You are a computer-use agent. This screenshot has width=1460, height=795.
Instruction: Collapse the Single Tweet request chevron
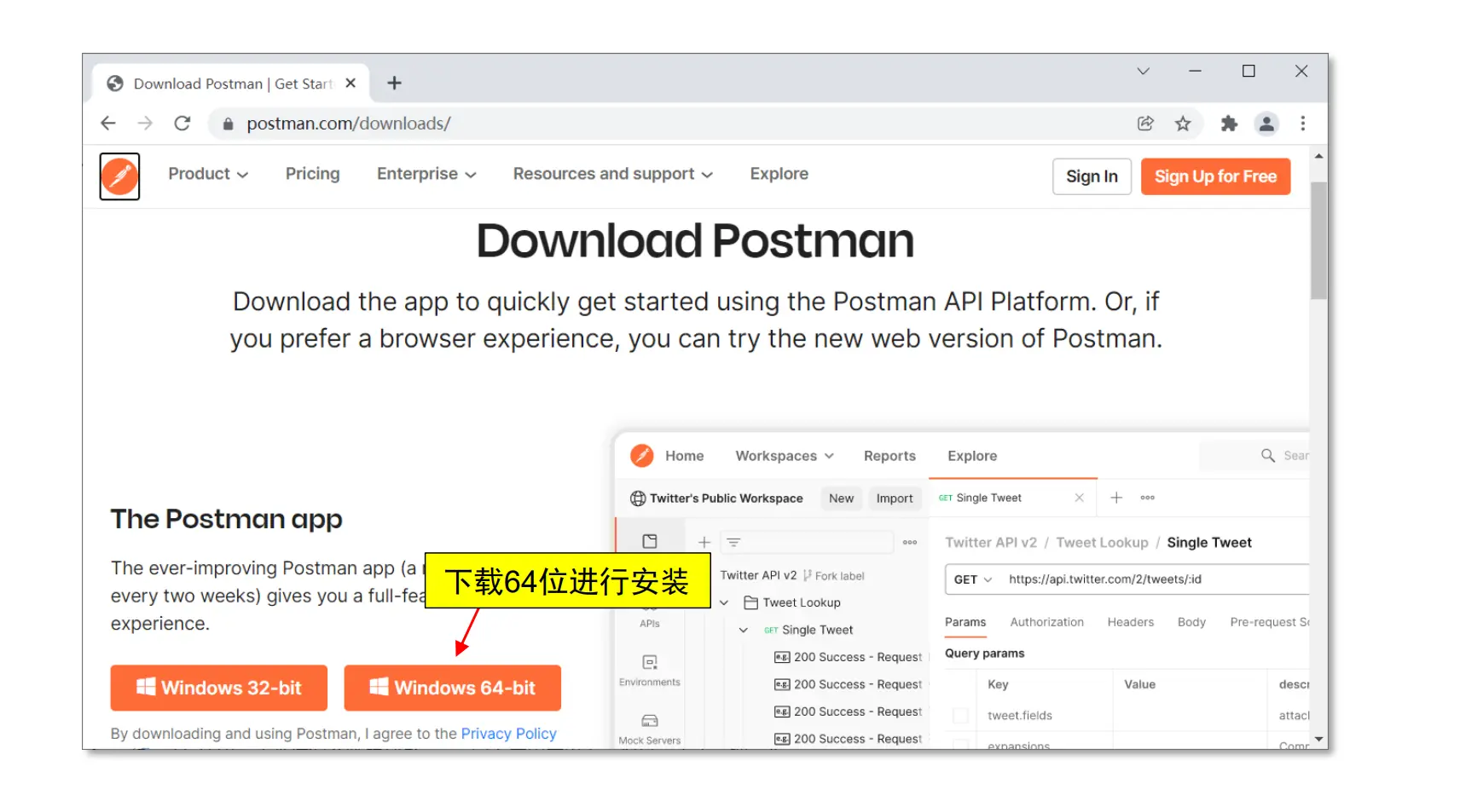tap(743, 630)
